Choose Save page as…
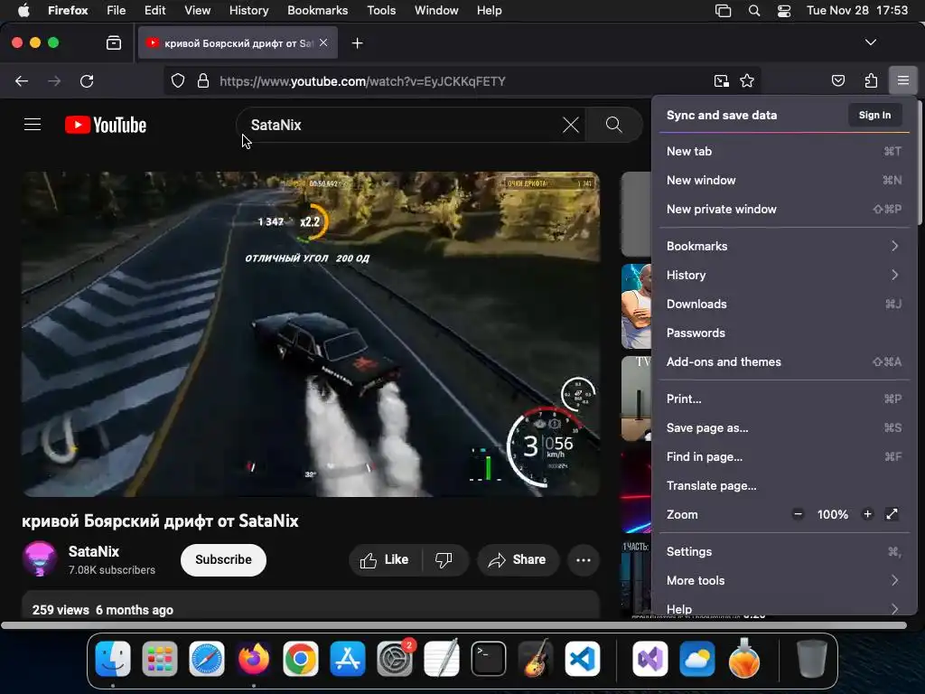 click(x=784, y=427)
